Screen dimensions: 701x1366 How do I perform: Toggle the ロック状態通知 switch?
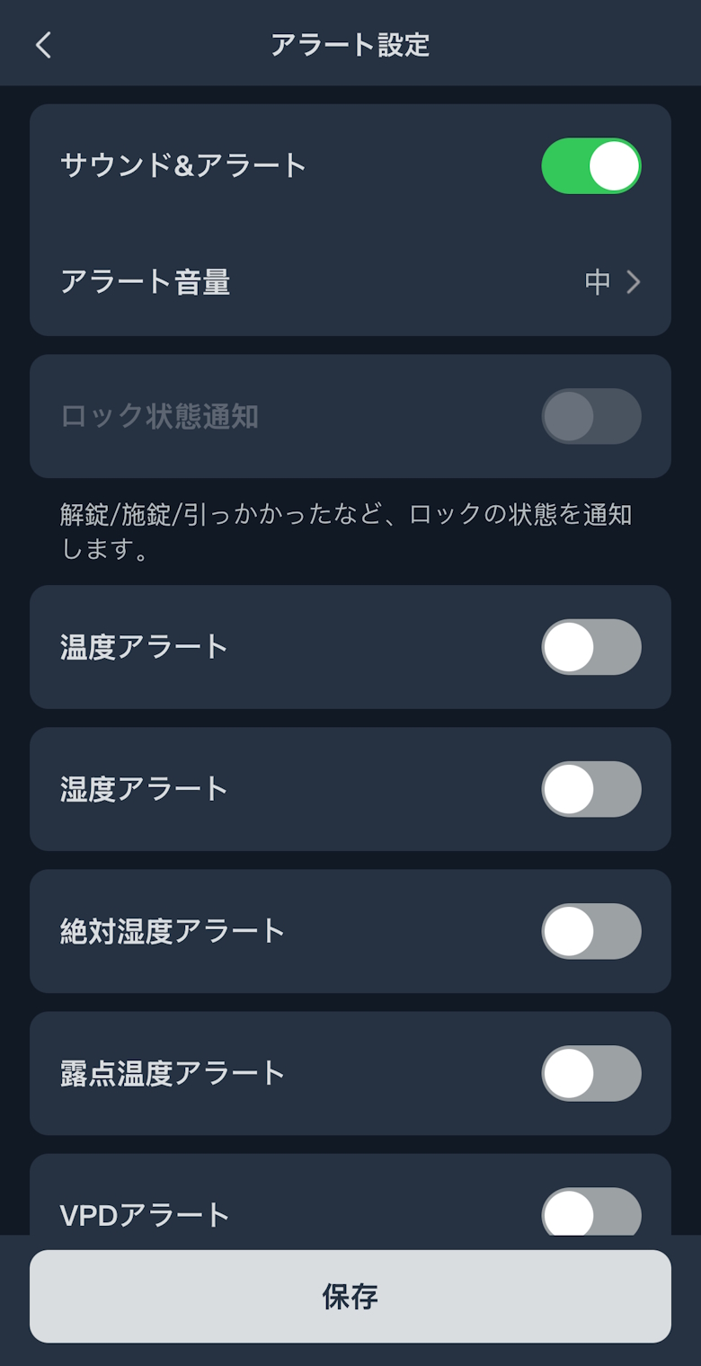click(590, 416)
